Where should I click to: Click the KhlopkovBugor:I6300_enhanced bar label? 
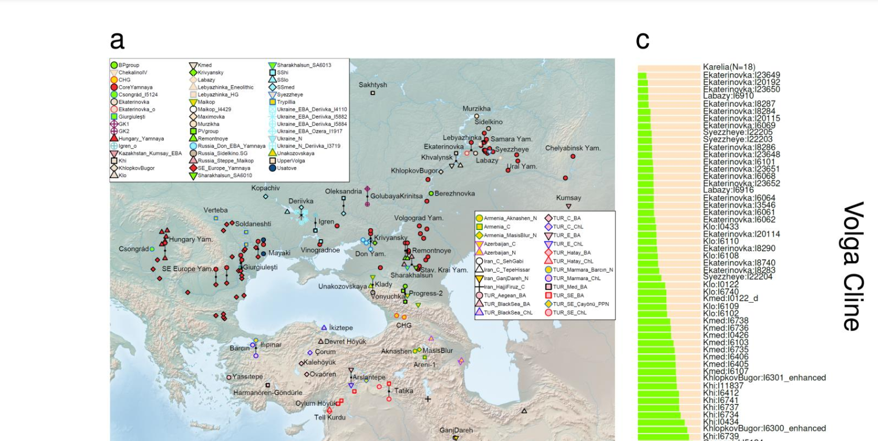click(764, 428)
